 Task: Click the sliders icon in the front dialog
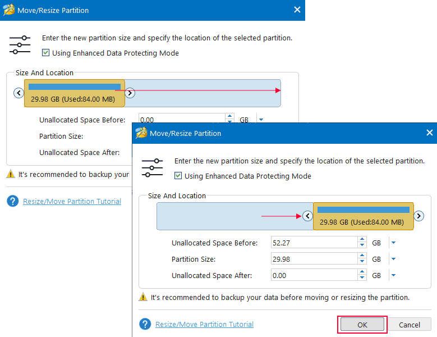pyautogui.click(x=152, y=168)
